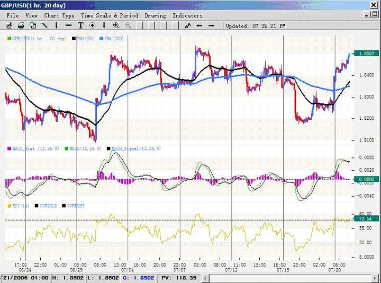Open the File menu
Viewport: 381px width, 283px height.
point(12,15)
